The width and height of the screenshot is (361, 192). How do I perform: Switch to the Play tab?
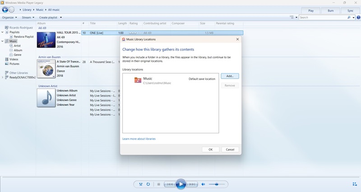point(311,10)
